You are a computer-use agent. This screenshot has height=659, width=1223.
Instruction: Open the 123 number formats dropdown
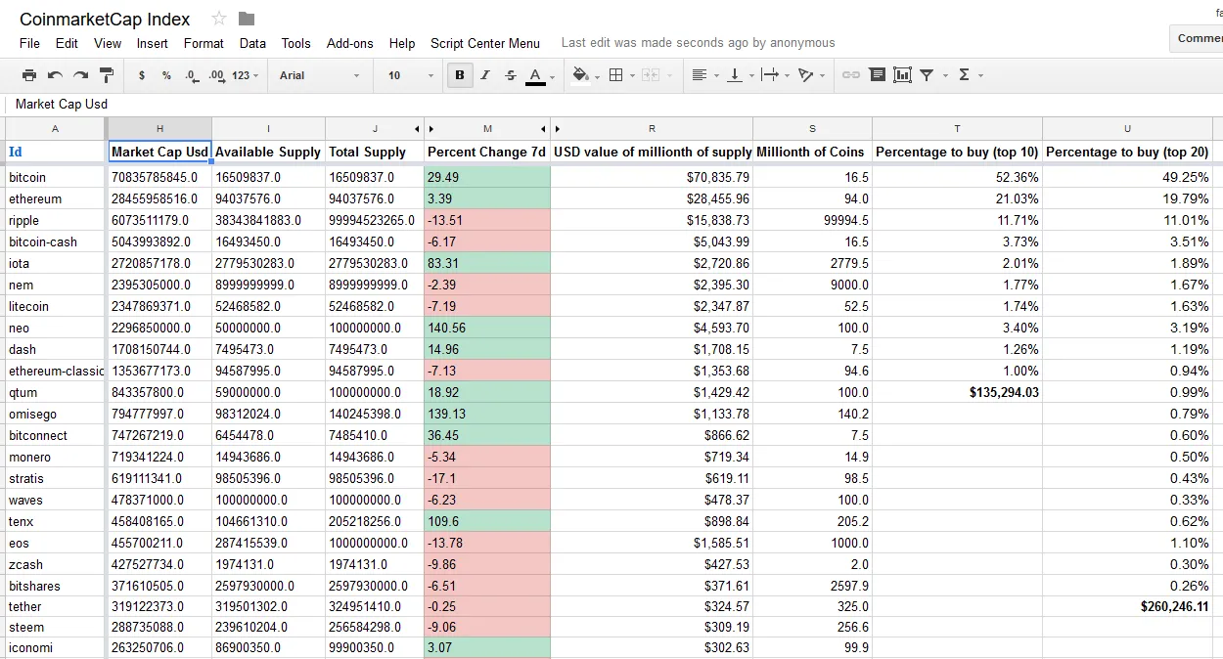pyautogui.click(x=246, y=75)
